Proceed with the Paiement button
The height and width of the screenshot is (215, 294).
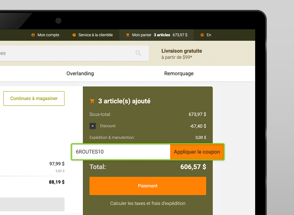(148, 186)
